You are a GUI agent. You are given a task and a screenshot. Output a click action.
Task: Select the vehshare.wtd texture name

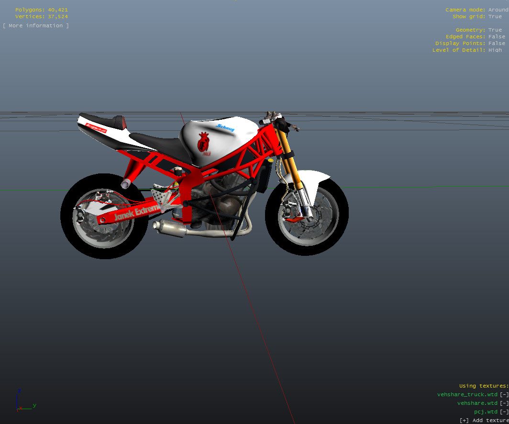click(477, 403)
